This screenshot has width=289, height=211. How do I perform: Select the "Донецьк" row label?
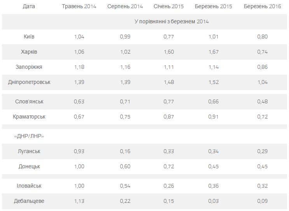pos(29,166)
